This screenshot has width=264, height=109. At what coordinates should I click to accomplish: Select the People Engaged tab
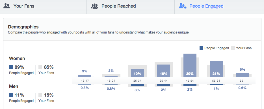tap(219, 7)
